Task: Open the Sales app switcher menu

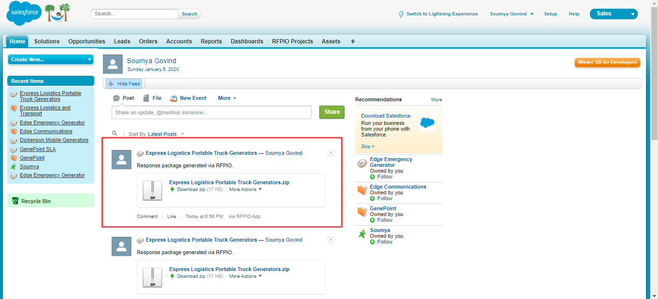Action: pyautogui.click(x=614, y=14)
